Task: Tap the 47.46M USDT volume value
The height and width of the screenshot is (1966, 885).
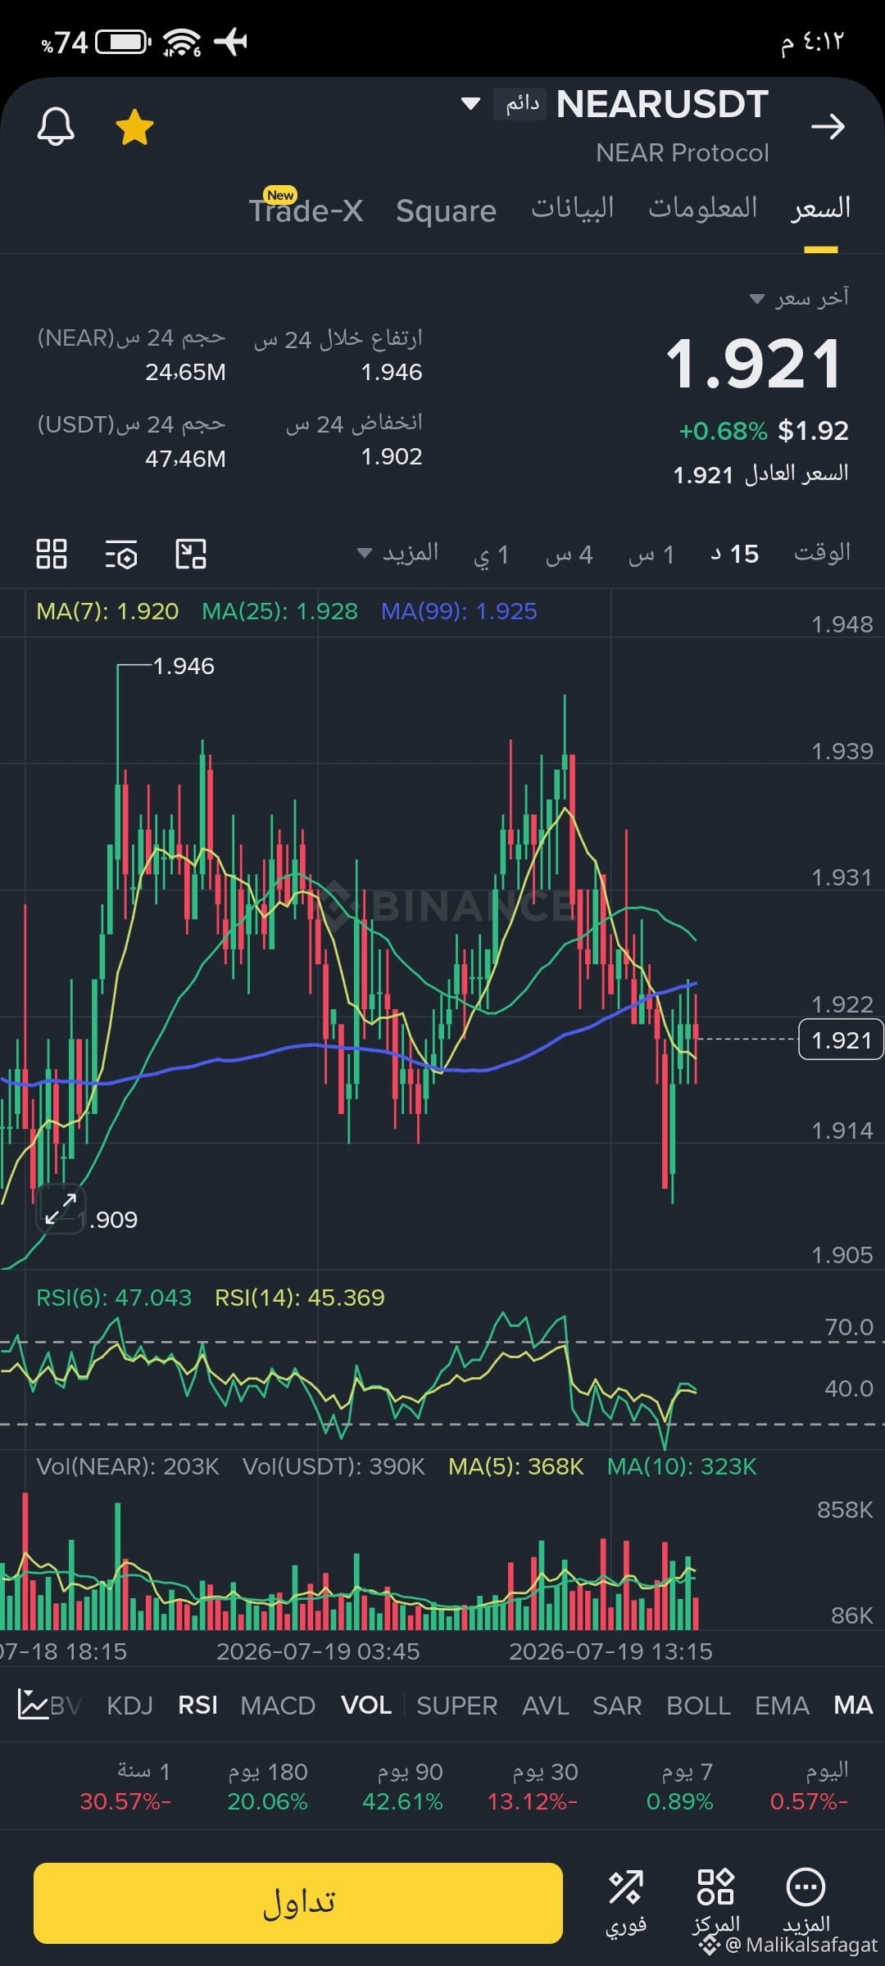Action: pos(185,459)
